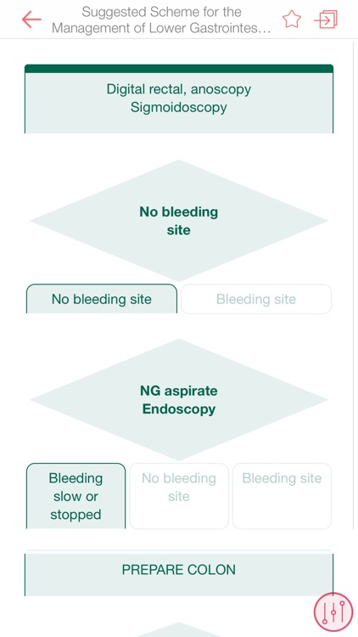Click the truncated "Management of Lower Gastrointes…" title line

click(161, 28)
